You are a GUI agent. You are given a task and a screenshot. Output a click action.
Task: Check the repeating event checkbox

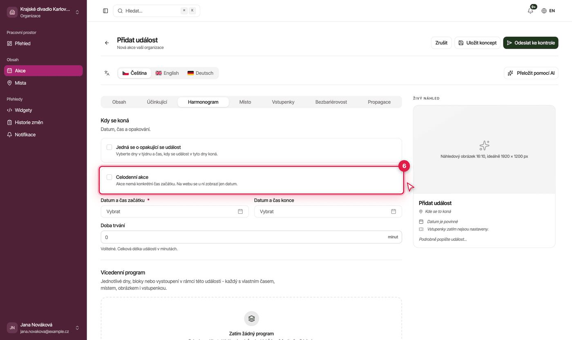[x=109, y=147]
